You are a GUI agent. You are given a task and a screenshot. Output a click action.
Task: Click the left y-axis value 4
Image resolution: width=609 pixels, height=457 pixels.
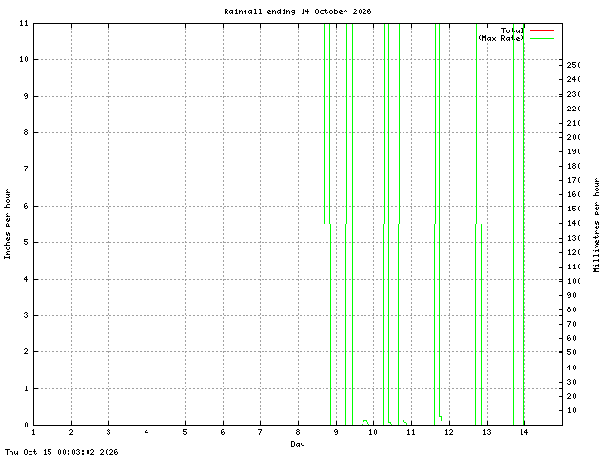pos(26,279)
